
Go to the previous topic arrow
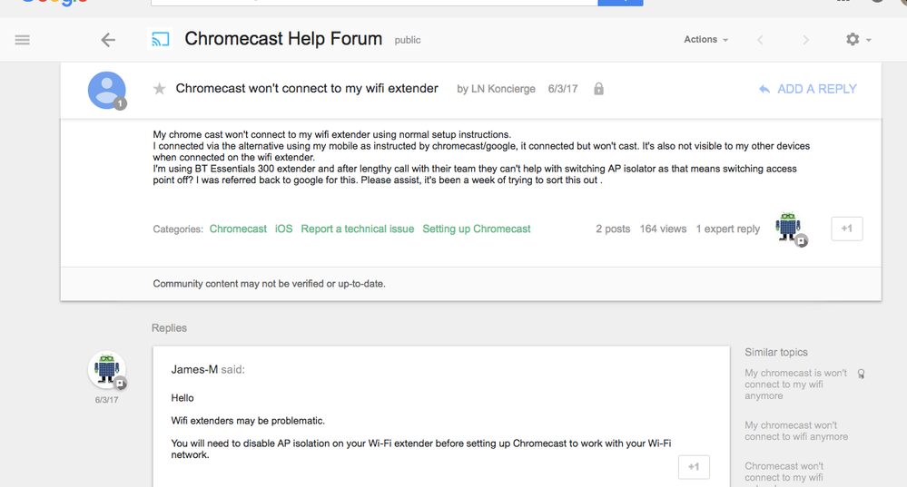761,40
